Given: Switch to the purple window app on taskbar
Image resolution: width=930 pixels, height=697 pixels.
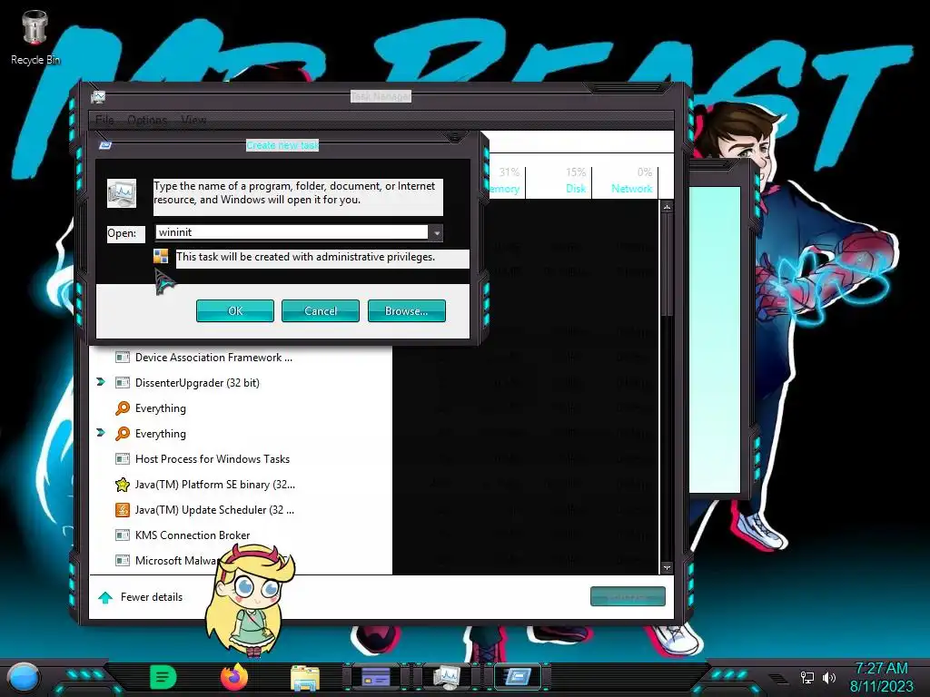Looking at the screenshot, I should coord(375,677).
